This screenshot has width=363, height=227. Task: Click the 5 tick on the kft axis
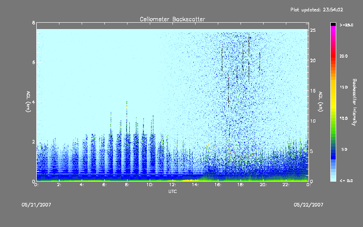point(312,151)
